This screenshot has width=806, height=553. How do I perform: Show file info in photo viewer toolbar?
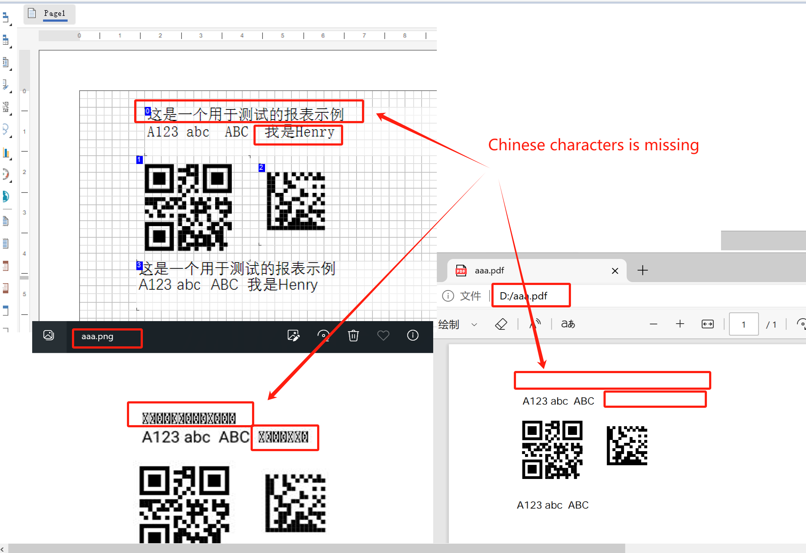(413, 336)
